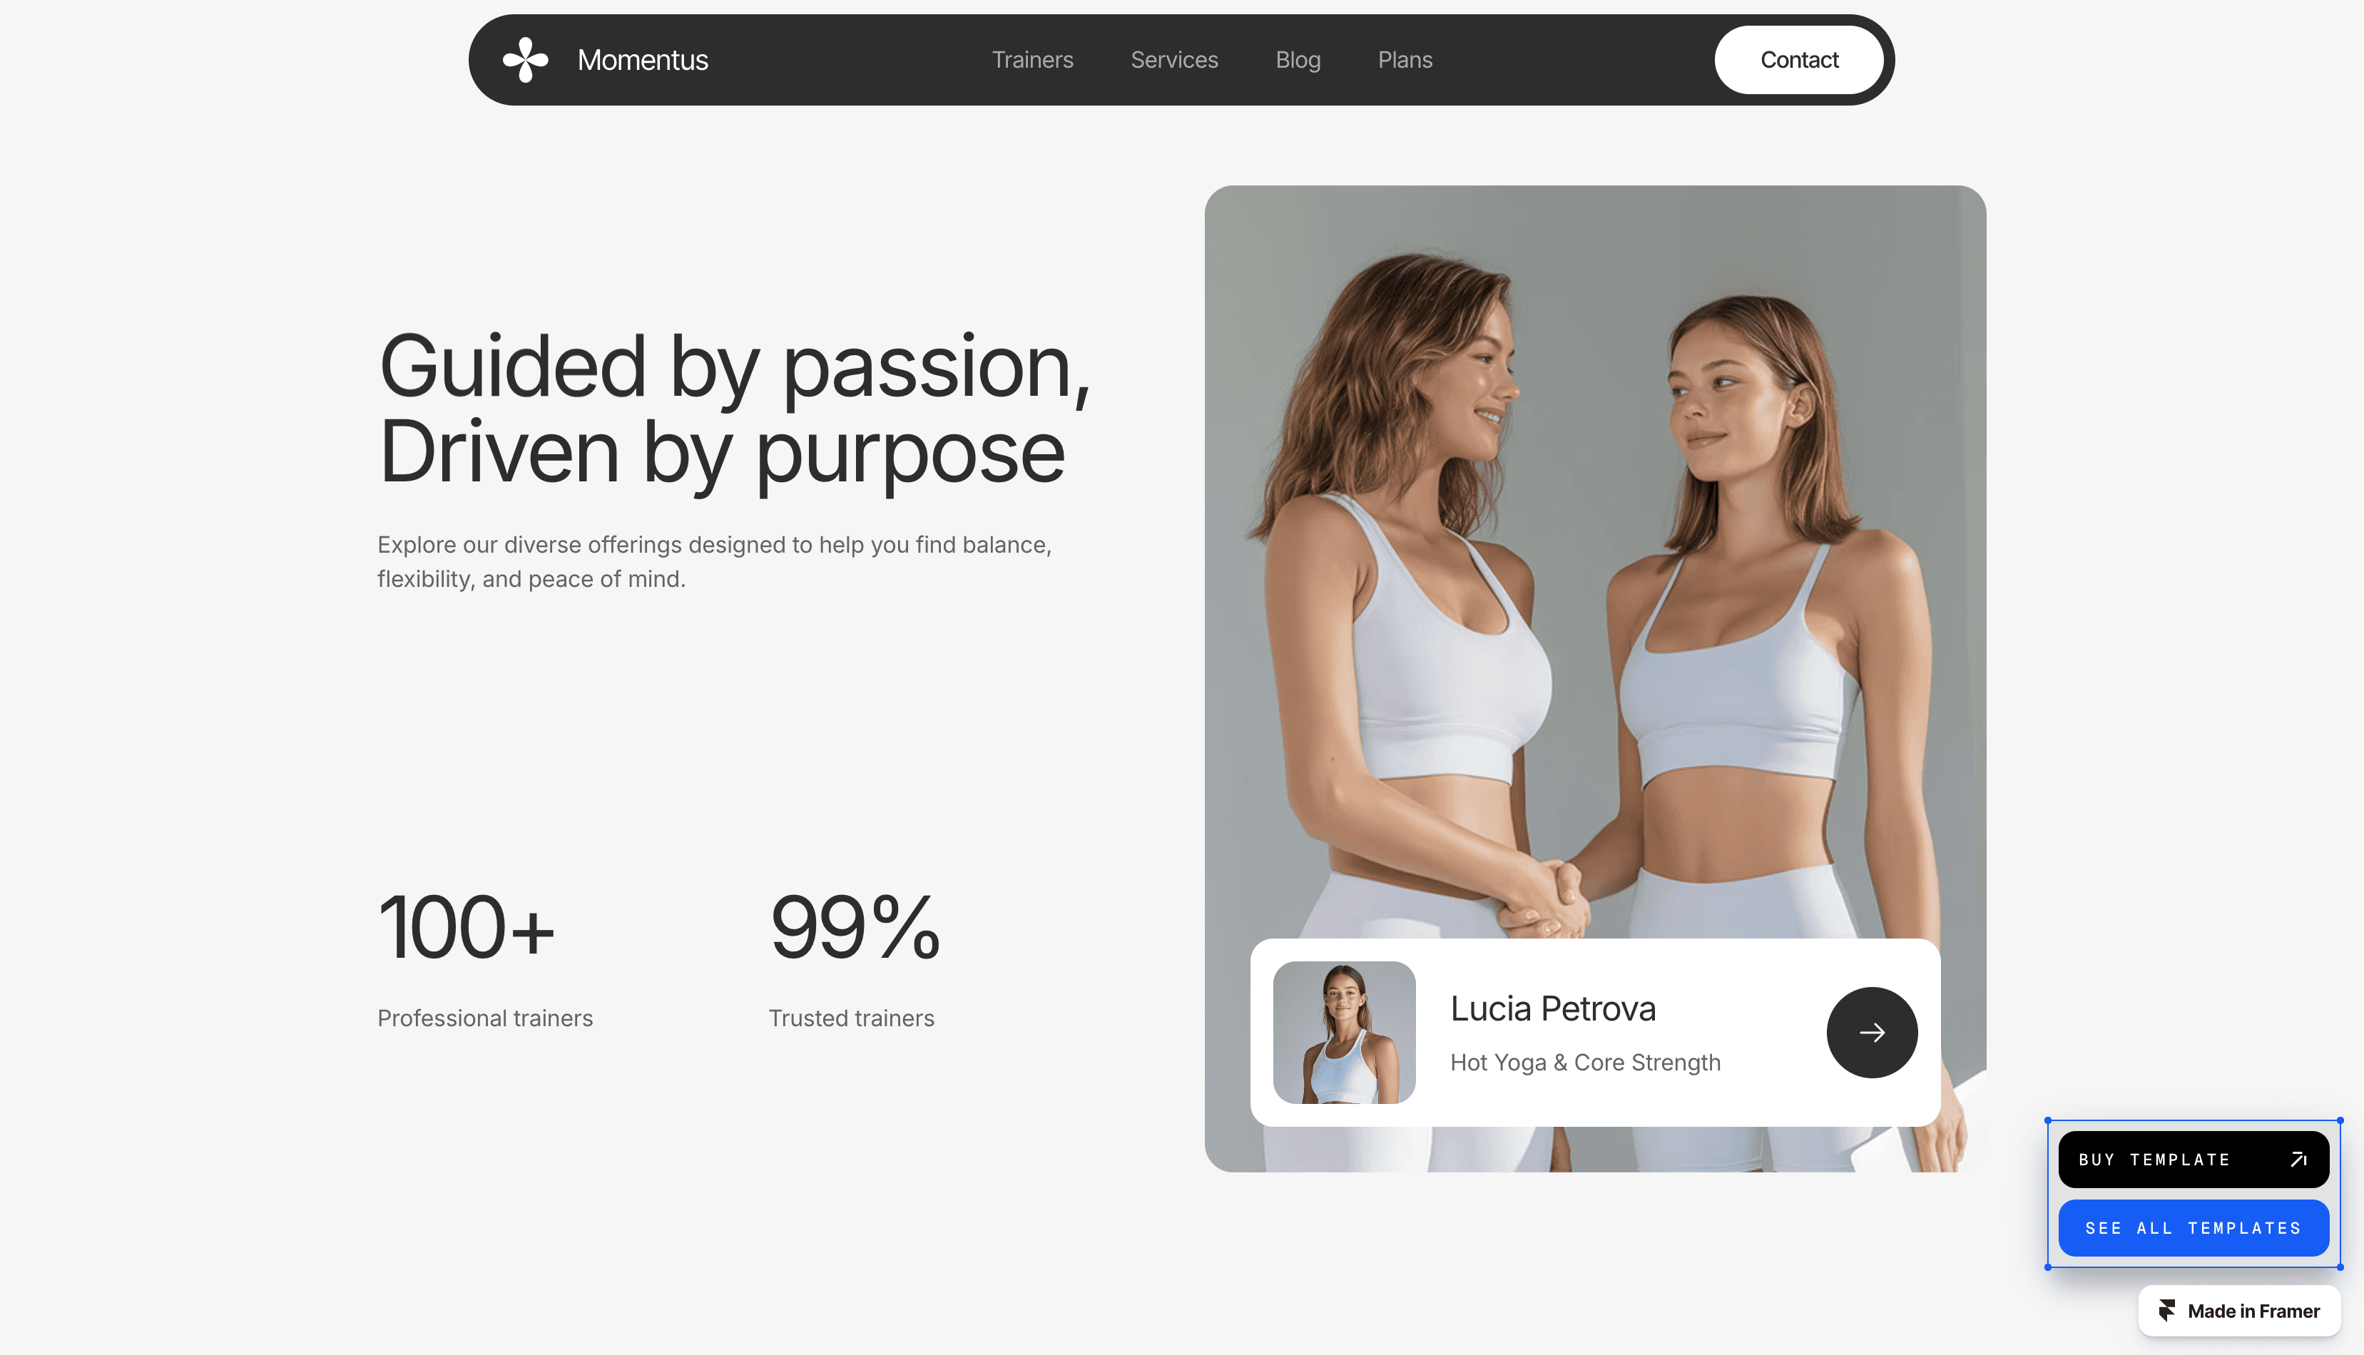
Task: Click the Guided by passion headline
Action: point(734,409)
